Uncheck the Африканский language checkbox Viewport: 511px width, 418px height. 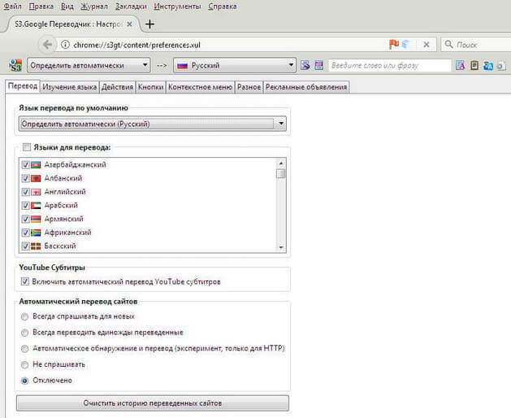pos(25,233)
